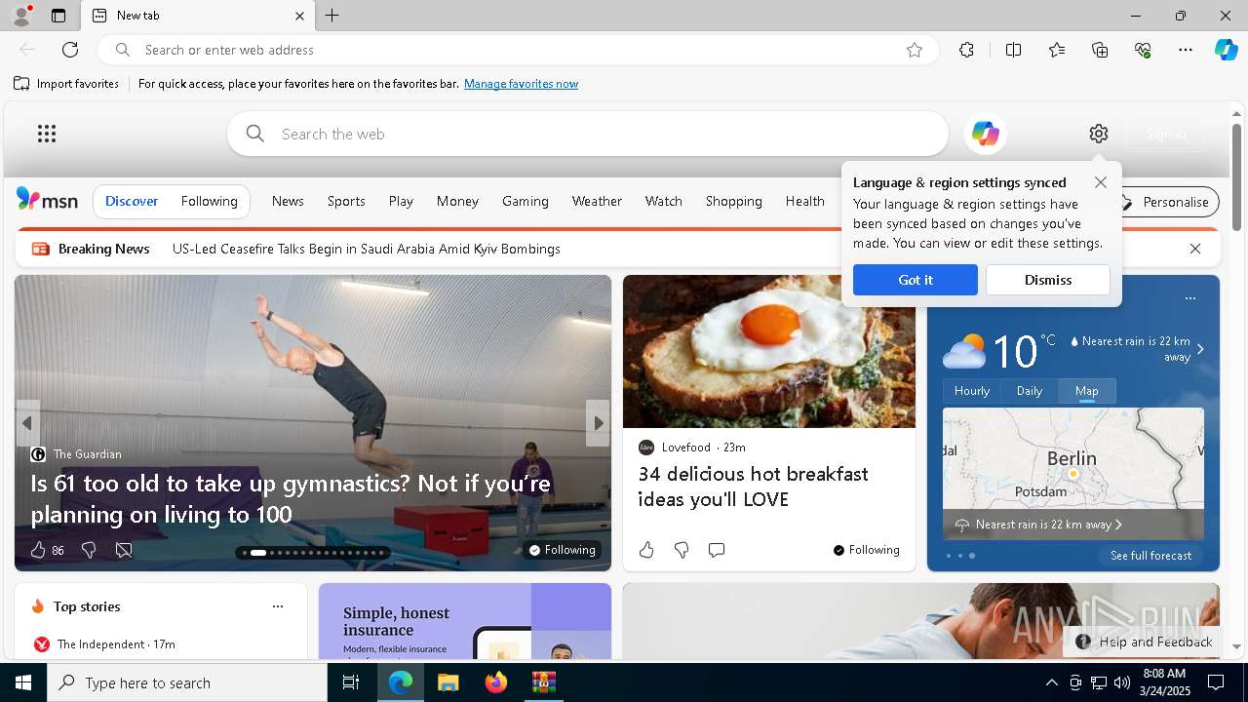The image size is (1248, 702).
Task: Toggle Following on Lovefood article
Action: [866, 550]
